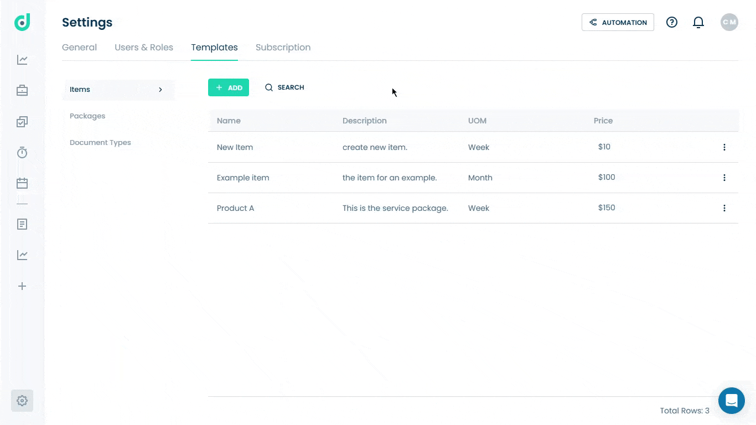Image resolution: width=756 pixels, height=425 pixels.
Task: Open options menu for New Item row
Action: coord(724,147)
